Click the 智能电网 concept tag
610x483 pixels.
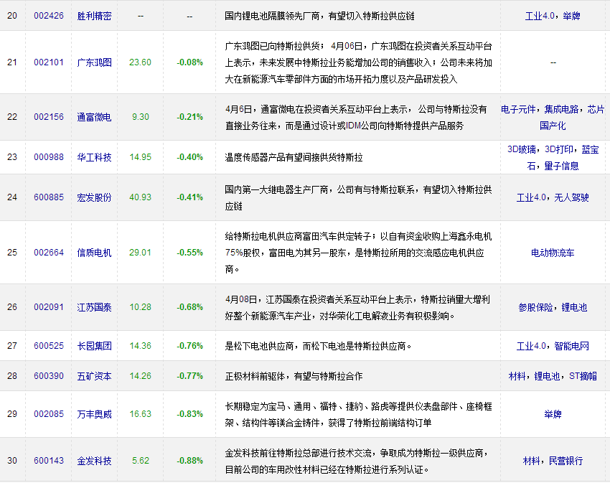pyautogui.click(x=571, y=346)
